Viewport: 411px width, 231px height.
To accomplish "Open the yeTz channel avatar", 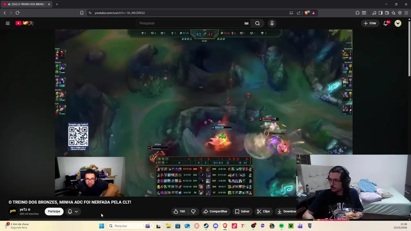I will tap(13, 211).
